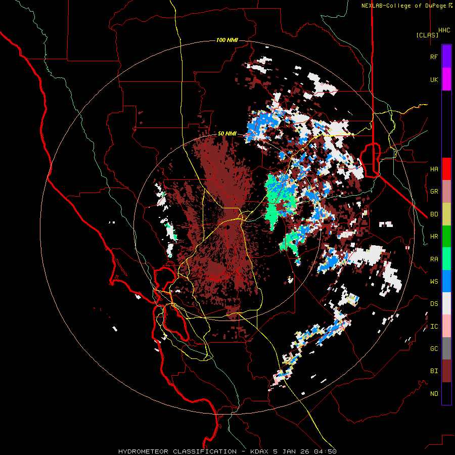Click the GC legend label

434,349
